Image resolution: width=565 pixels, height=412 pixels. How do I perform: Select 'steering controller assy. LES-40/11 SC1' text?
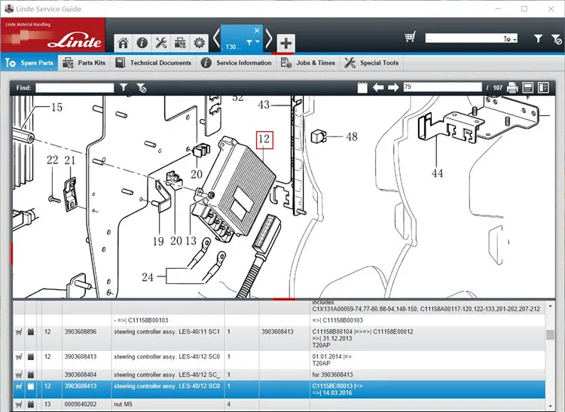(166, 331)
